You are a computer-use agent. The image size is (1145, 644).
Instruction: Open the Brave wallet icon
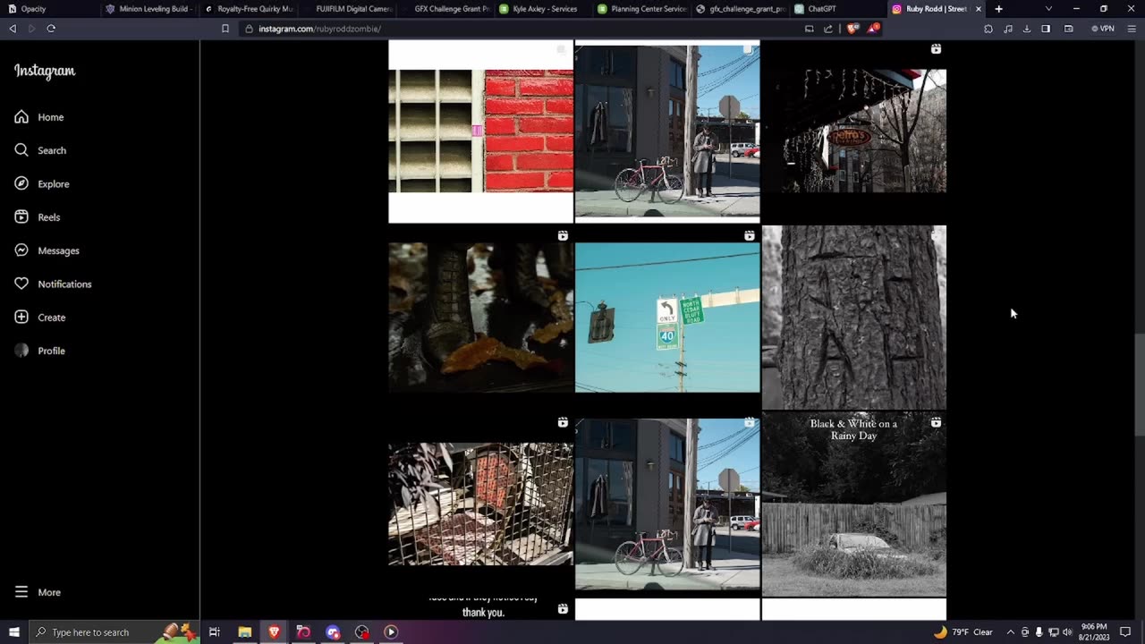tap(1068, 29)
